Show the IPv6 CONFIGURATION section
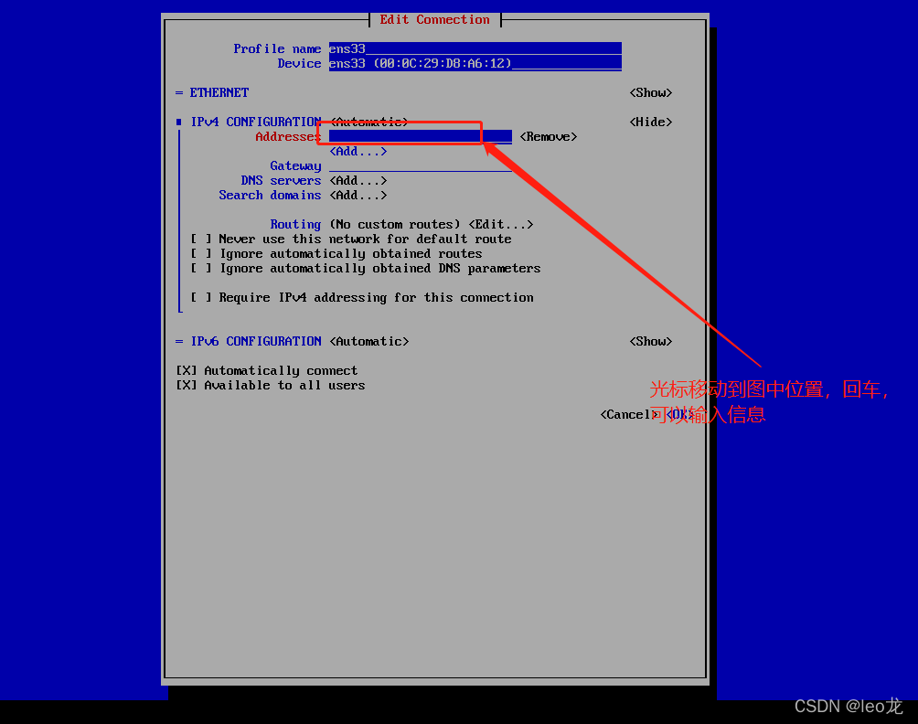 [x=650, y=341]
